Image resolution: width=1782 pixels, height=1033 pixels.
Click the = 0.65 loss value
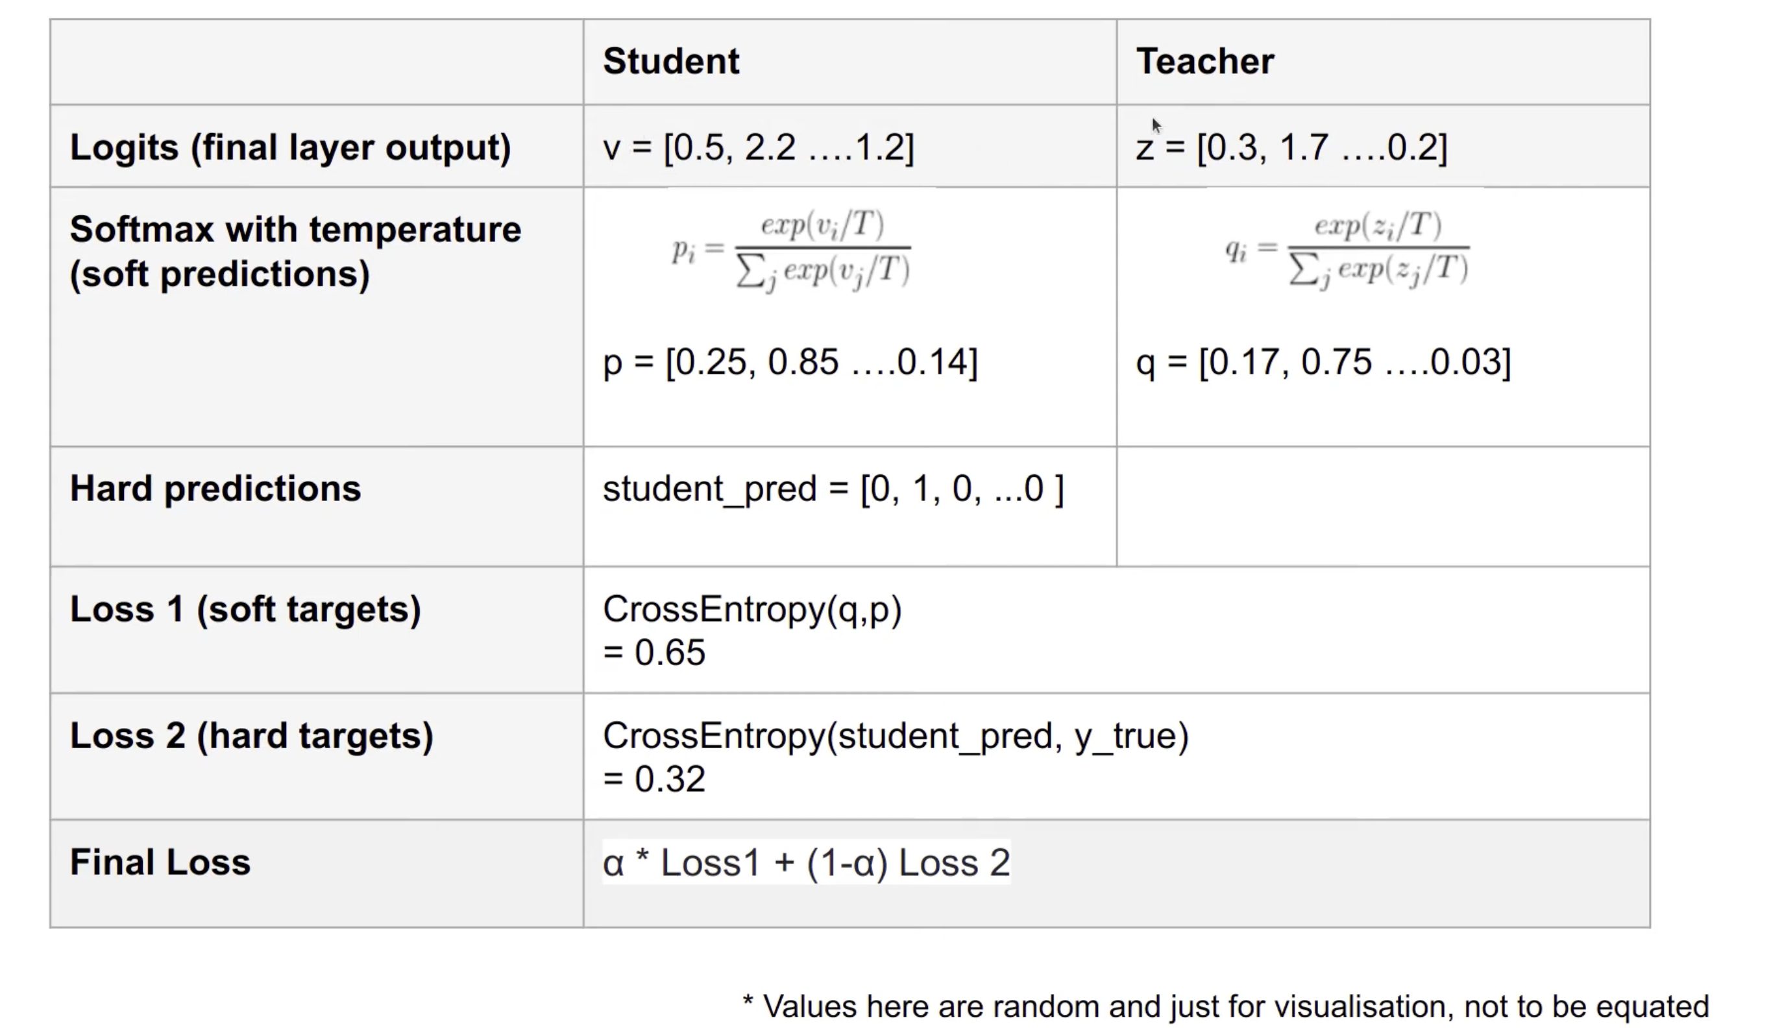point(654,652)
